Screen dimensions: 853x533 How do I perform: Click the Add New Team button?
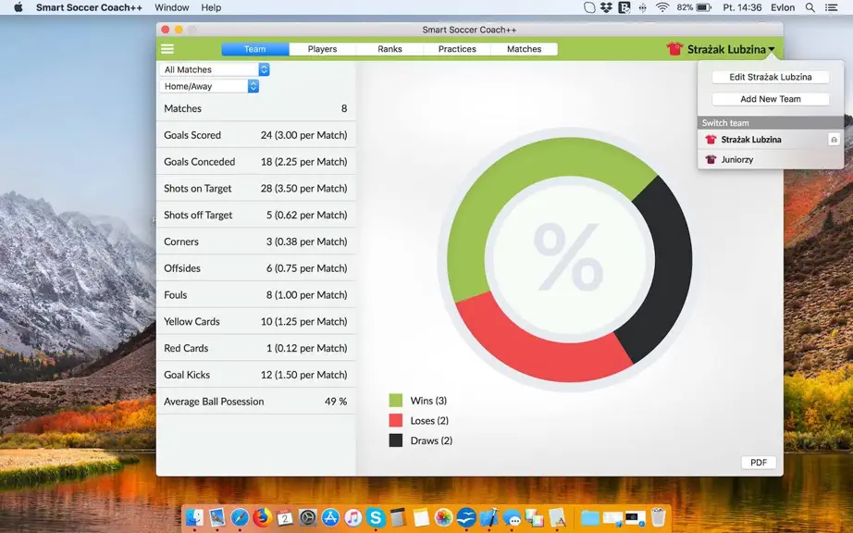(771, 99)
